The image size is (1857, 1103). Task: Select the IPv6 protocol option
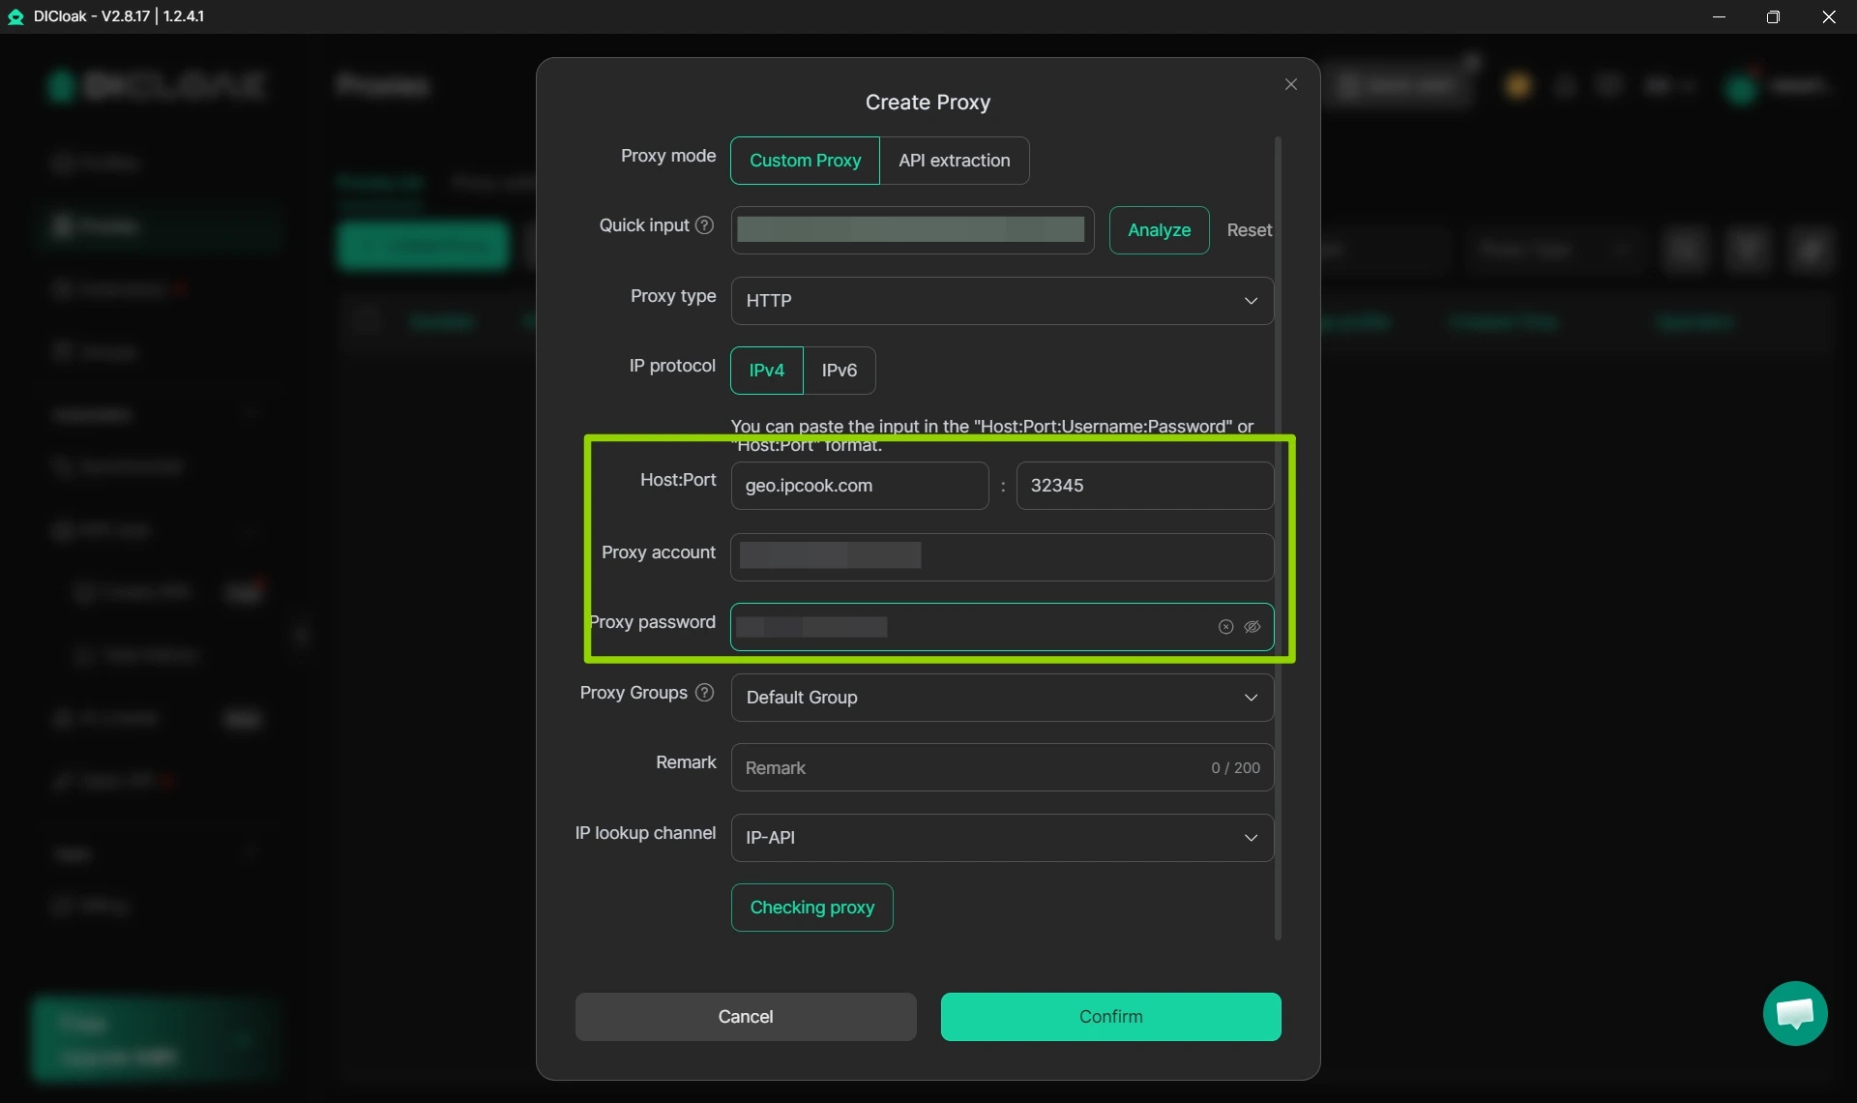pos(839,371)
